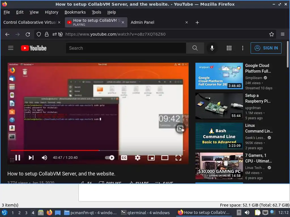Open the File menu
Image resolution: width=290 pixels, height=217 pixels.
coord(7,12)
